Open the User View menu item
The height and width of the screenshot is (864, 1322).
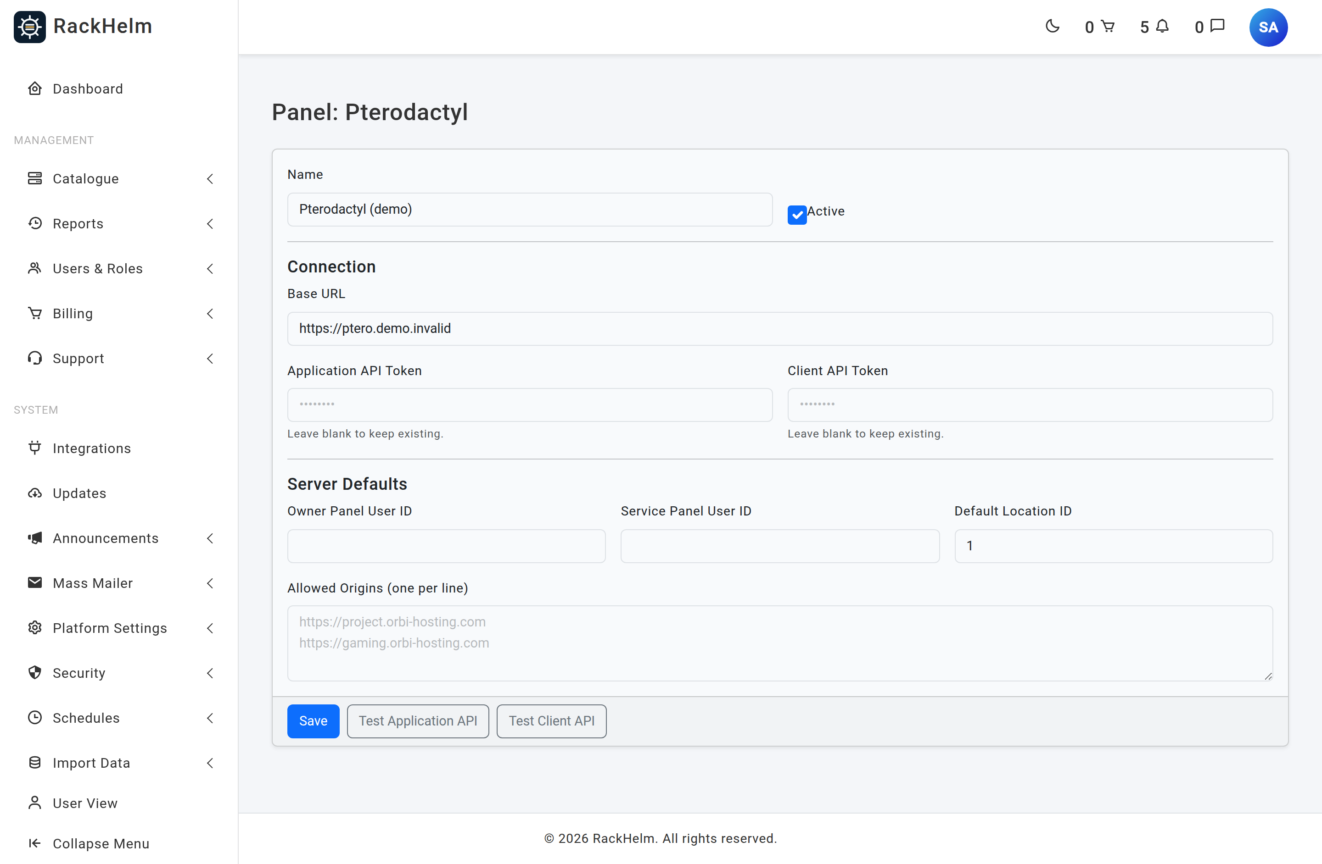pos(119,803)
